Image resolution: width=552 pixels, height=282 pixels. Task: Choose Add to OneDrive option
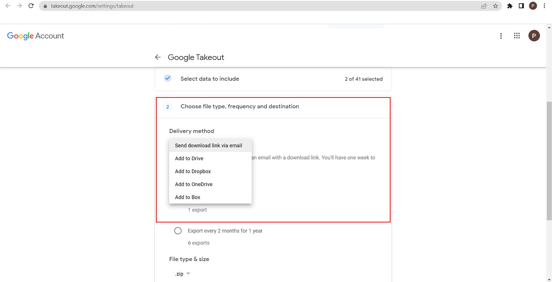210,184
